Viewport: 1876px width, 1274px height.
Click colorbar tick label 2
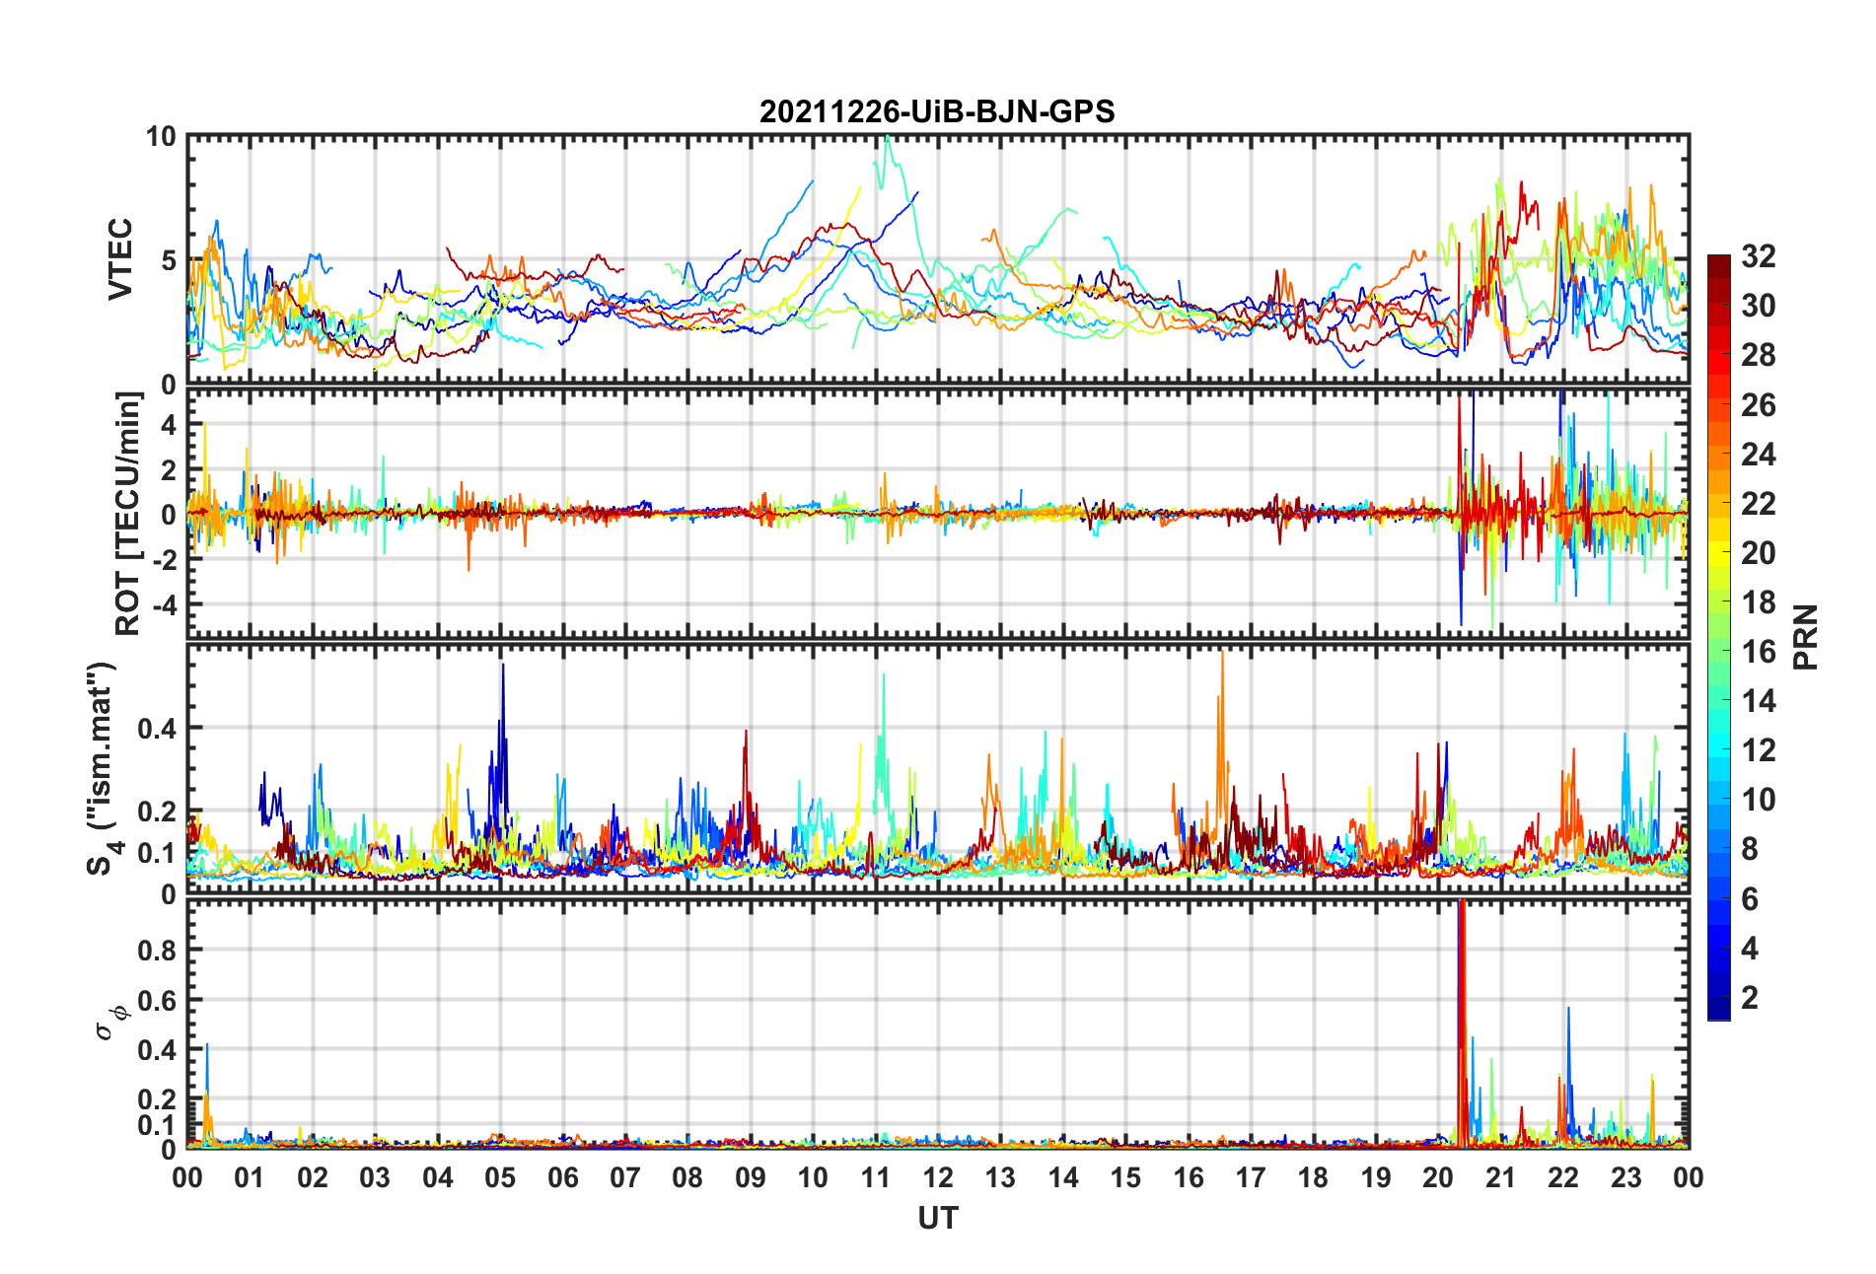[1750, 997]
